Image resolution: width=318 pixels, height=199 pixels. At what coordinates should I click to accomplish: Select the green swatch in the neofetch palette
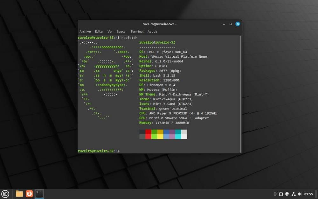click(154, 132)
